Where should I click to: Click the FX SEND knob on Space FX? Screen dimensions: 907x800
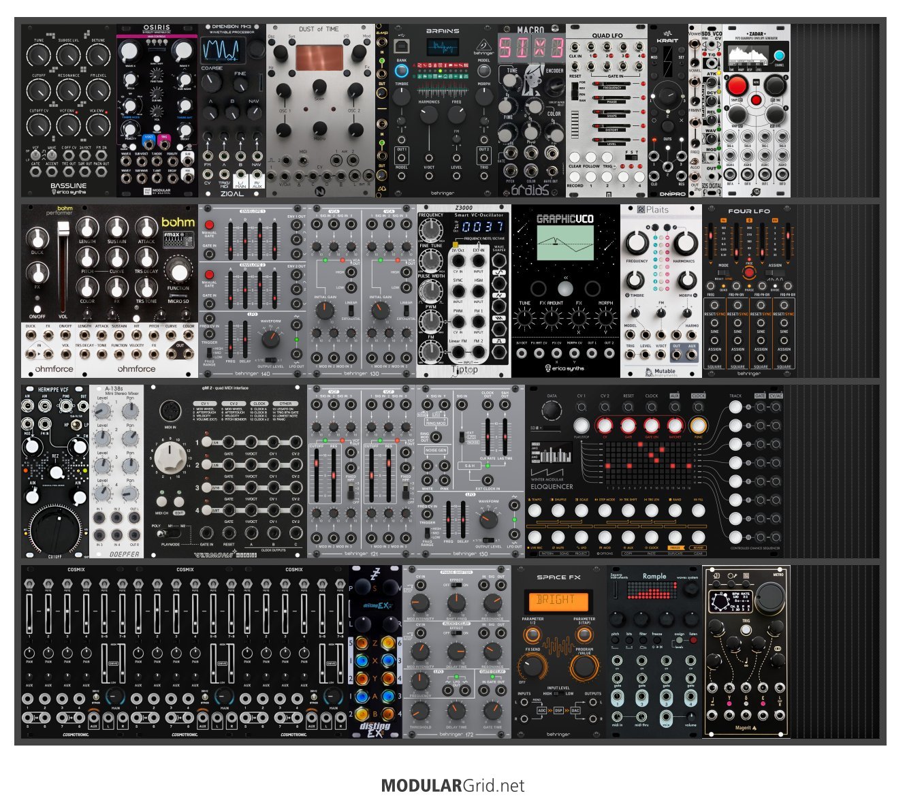[532, 667]
